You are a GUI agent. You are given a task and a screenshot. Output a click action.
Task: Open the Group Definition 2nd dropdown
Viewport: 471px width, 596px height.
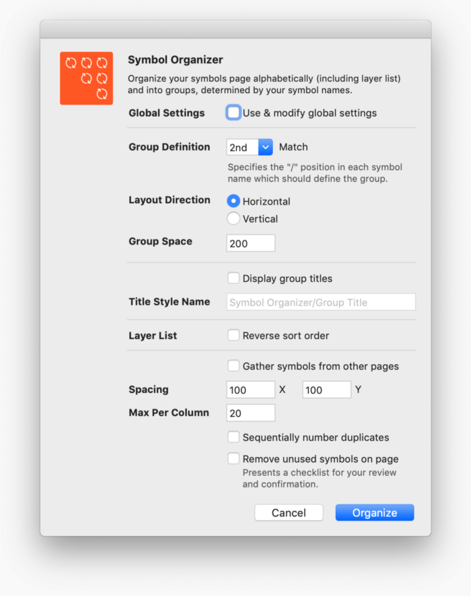click(250, 147)
